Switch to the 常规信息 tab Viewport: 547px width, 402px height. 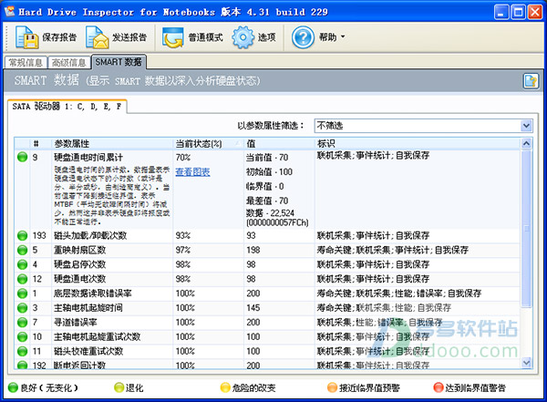(x=26, y=63)
